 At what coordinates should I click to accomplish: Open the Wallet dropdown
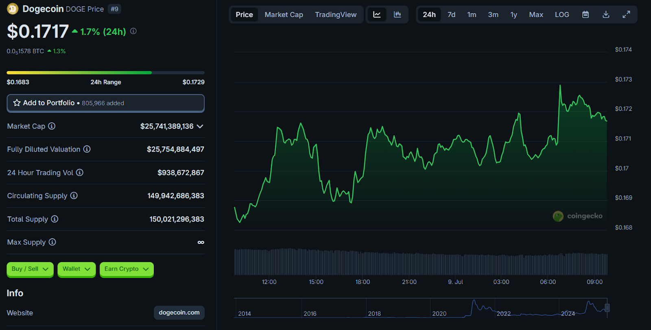tap(76, 269)
